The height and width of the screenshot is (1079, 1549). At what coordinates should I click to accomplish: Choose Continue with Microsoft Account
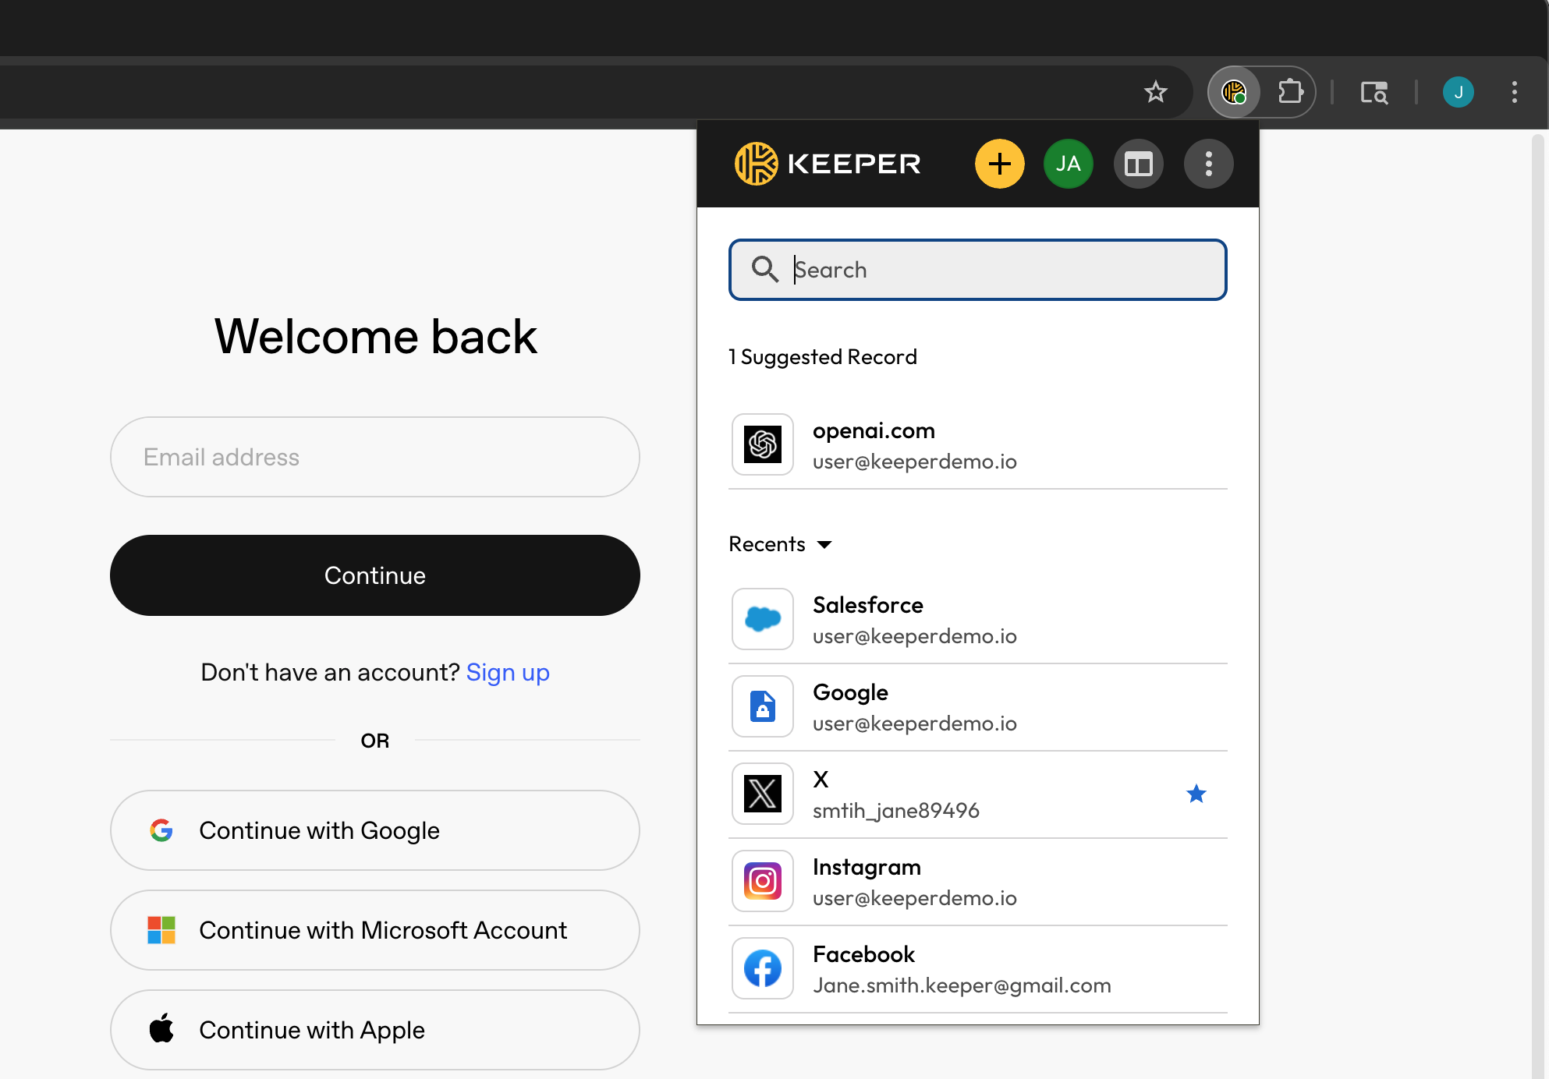(x=375, y=930)
